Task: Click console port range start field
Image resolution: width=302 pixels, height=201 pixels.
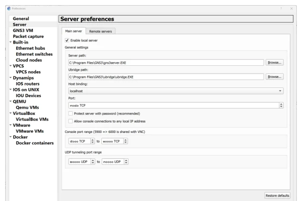Action: (x=79, y=141)
